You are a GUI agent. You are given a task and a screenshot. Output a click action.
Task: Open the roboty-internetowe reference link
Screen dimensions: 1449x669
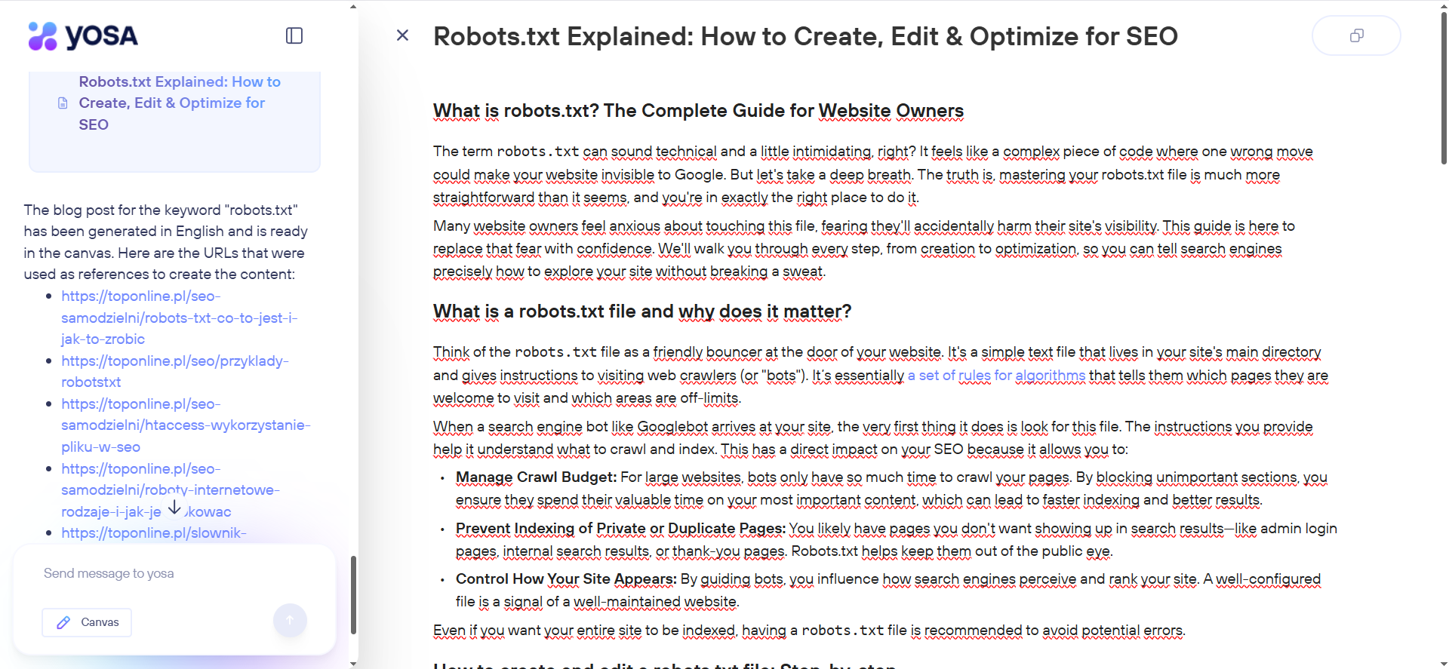pos(170,489)
